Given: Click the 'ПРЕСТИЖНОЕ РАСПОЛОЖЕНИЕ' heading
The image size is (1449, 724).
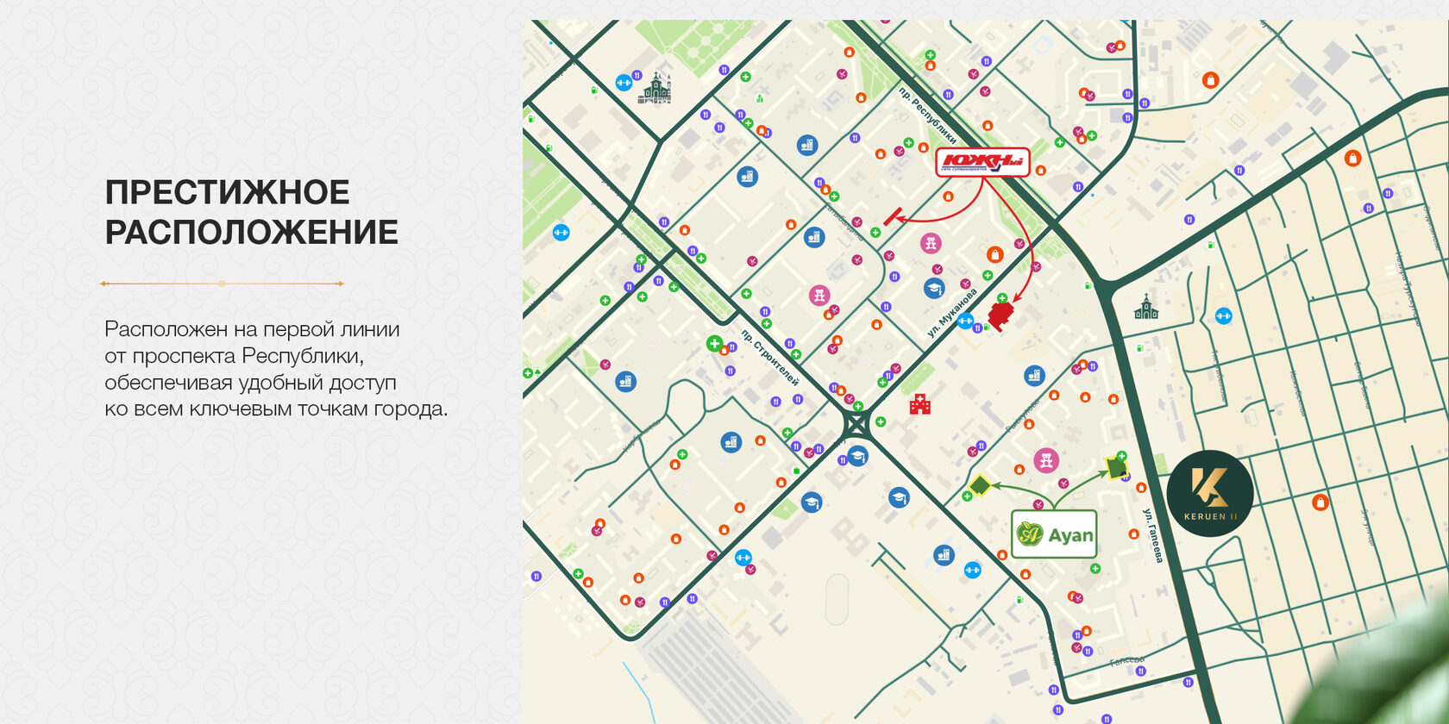Looking at the screenshot, I should pyautogui.click(x=251, y=212).
